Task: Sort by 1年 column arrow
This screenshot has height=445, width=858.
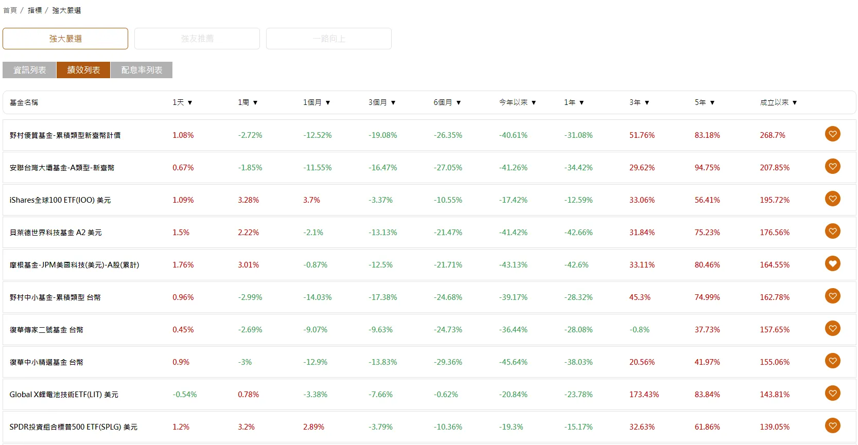Action: [582, 103]
